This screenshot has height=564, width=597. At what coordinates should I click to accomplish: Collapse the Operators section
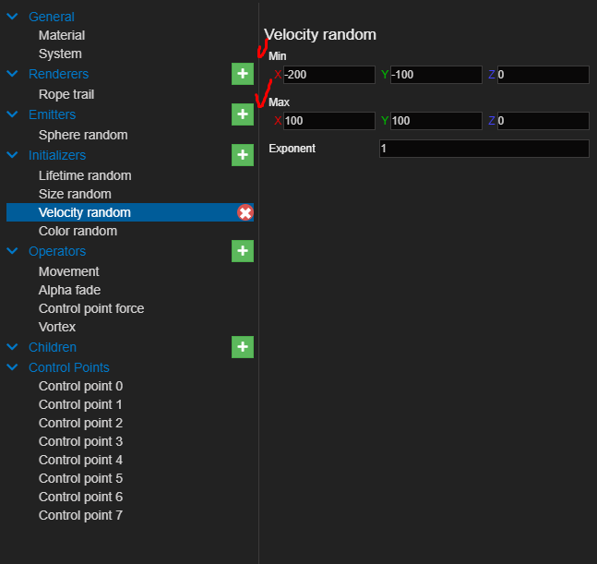pos(13,251)
